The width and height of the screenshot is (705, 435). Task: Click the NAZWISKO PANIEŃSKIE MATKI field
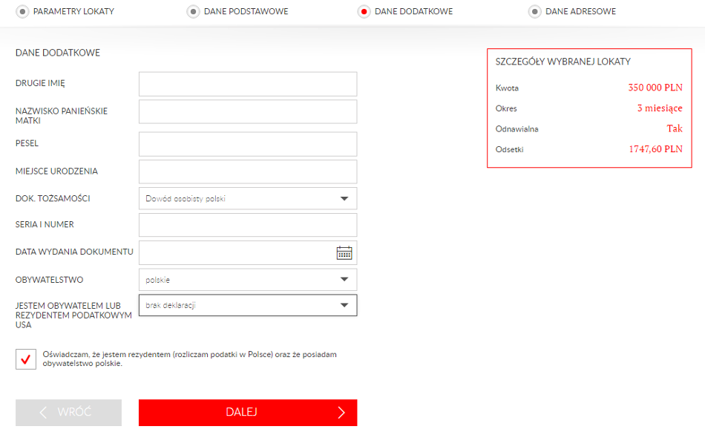(248, 111)
